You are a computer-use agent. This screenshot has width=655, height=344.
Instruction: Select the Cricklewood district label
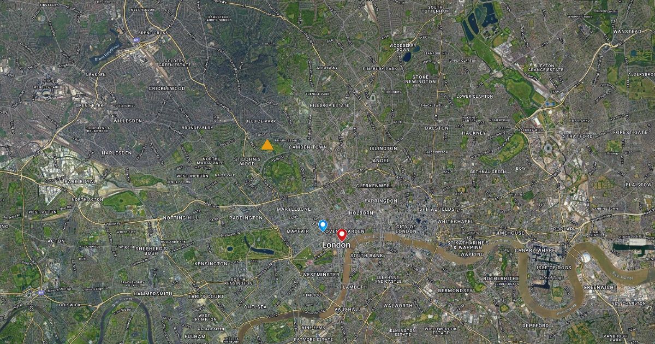[167, 88]
